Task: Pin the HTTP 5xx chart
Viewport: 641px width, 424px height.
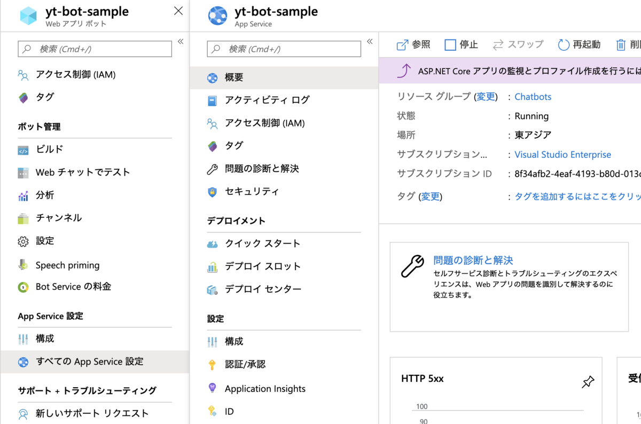Action: (x=588, y=382)
